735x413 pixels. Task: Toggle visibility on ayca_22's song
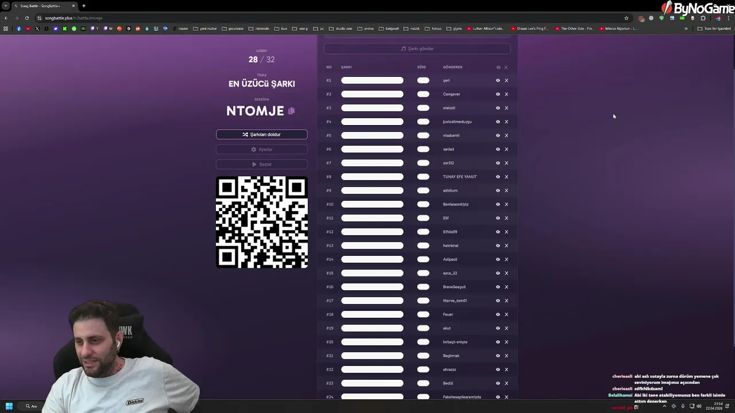[x=498, y=273]
